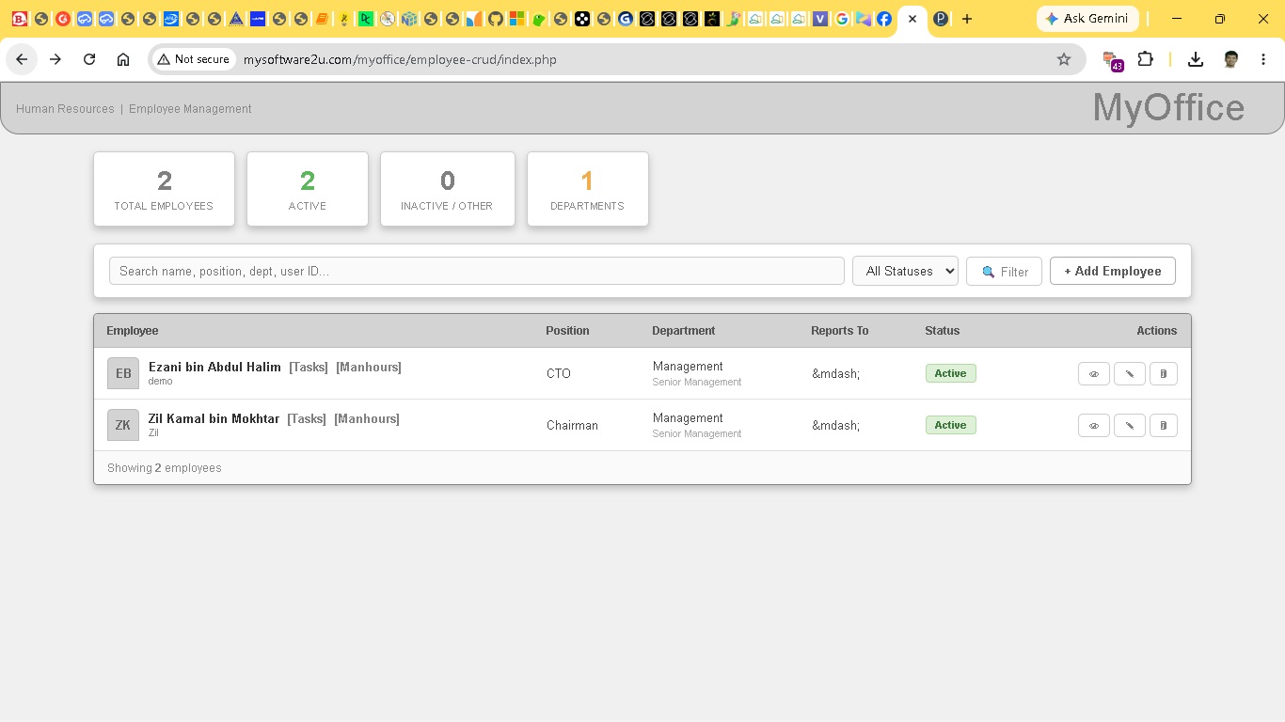Switch to the Microsoft logo tab
This screenshot has height=722, width=1285.
click(517, 19)
